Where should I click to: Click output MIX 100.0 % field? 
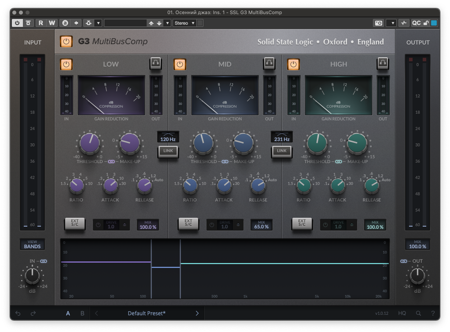coord(417,244)
